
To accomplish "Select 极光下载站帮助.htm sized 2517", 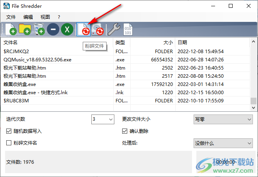I will coord(126,76).
